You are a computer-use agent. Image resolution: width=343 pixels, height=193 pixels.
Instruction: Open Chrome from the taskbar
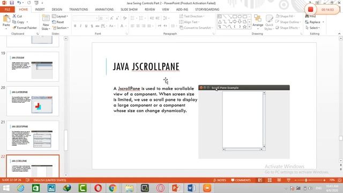click(x=113, y=188)
